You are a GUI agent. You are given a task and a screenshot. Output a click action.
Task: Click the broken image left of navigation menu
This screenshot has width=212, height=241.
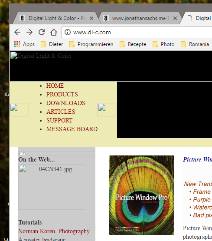(x=20, y=109)
